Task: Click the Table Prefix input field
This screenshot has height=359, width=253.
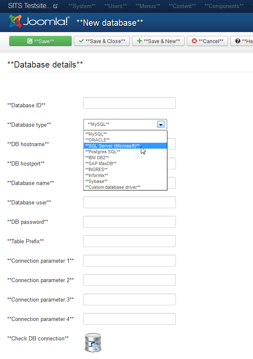Action: (x=129, y=241)
